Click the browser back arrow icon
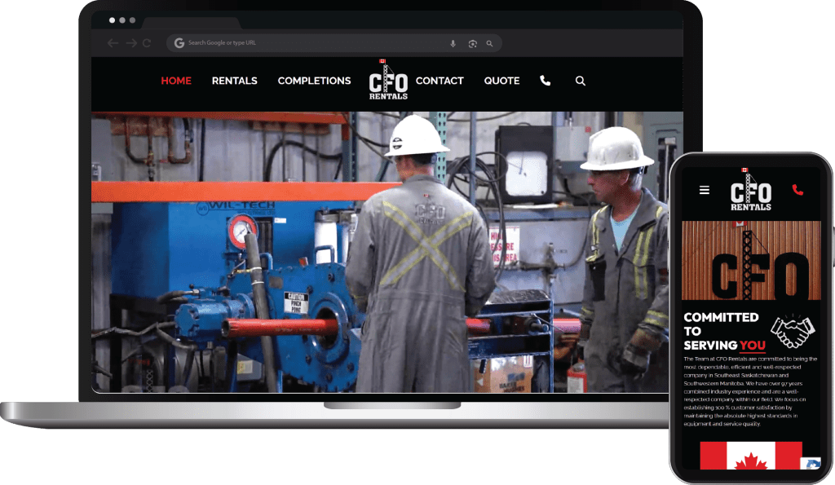Viewport: 835px width, 485px height. [112, 42]
